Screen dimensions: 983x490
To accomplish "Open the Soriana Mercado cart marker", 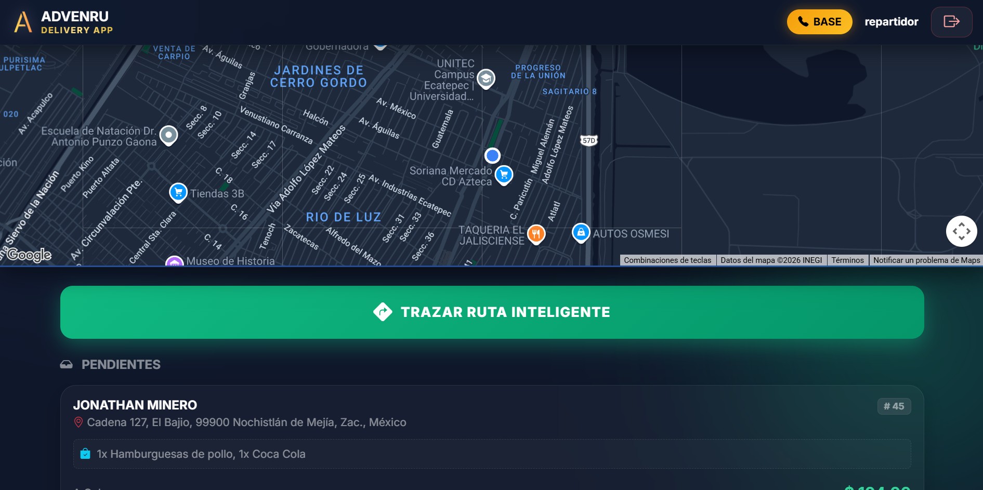I will tap(504, 175).
